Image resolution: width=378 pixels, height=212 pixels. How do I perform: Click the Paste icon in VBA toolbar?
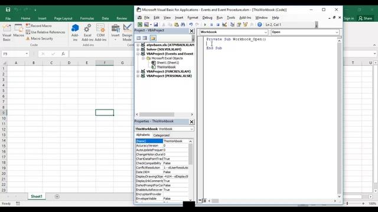(177, 25)
